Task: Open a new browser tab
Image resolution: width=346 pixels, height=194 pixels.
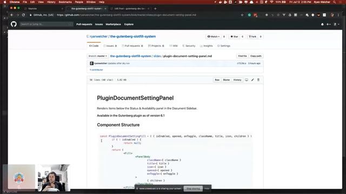Action: click(x=155, y=9)
